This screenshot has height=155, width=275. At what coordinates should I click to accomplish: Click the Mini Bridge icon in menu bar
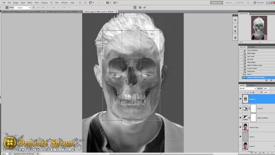coord(85,3)
